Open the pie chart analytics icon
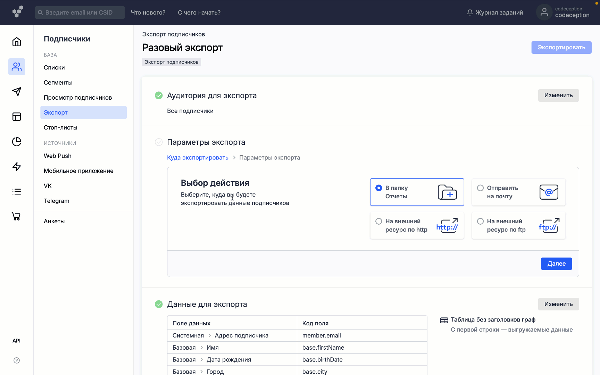The width and height of the screenshot is (600, 375). click(17, 142)
